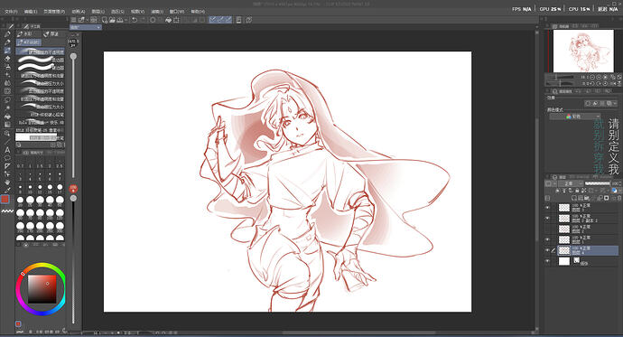
Task: Click the red main color swatch in toolbox
Action: [5, 199]
